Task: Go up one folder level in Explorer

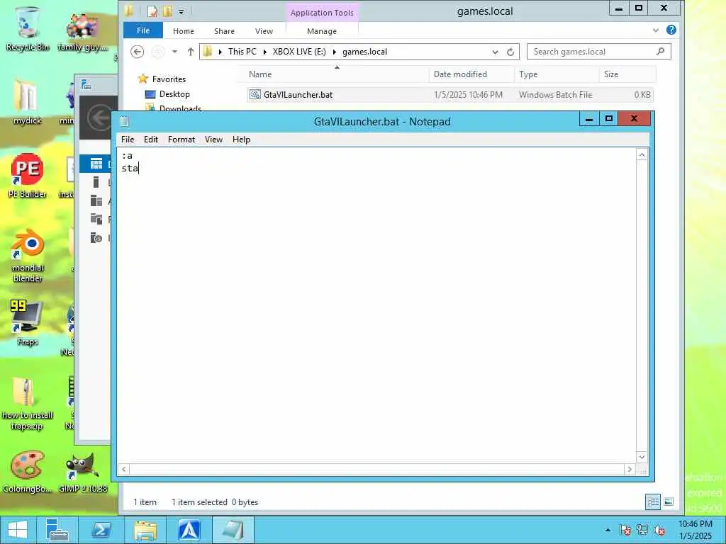Action: pyautogui.click(x=190, y=52)
